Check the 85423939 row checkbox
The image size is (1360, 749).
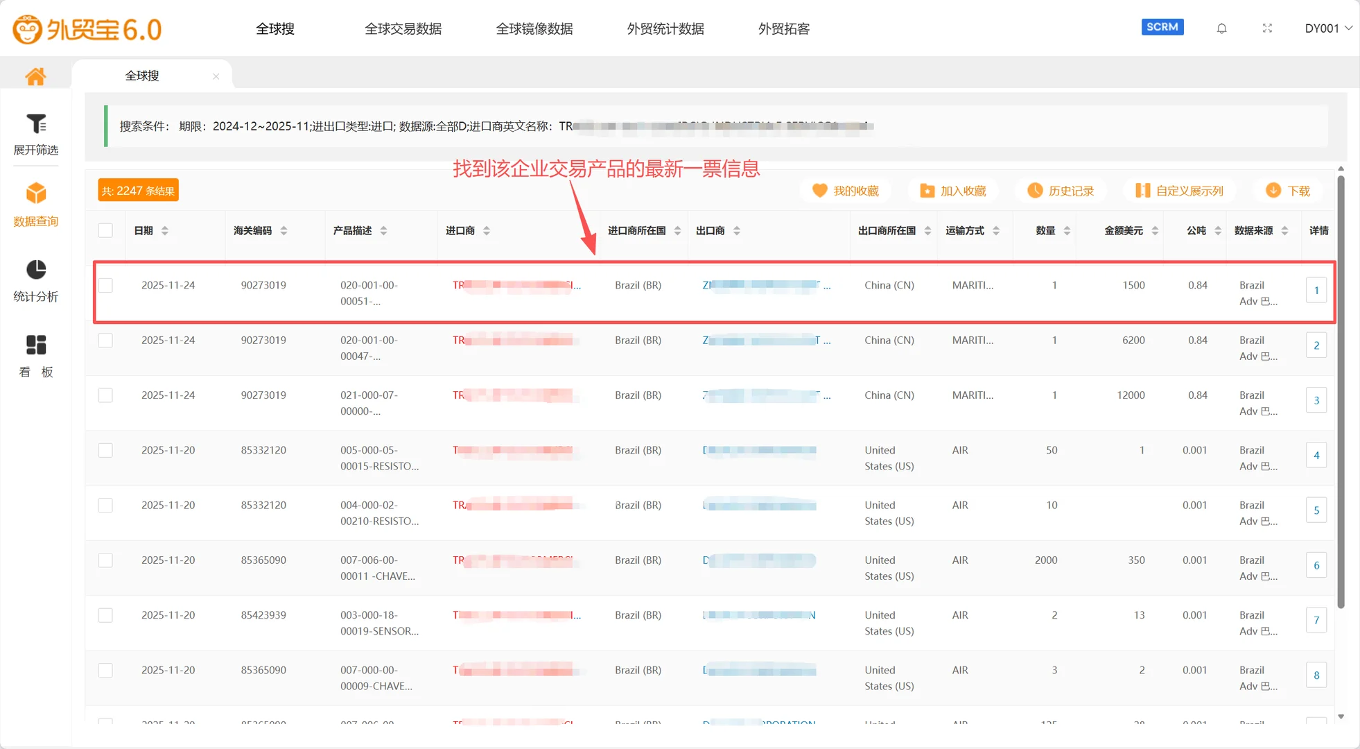pyautogui.click(x=105, y=615)
